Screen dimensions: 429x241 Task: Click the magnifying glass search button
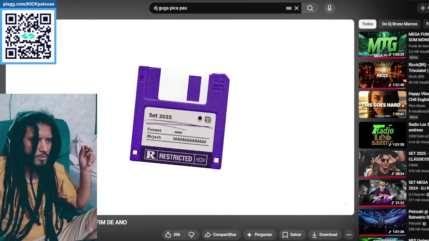[310, 8]
